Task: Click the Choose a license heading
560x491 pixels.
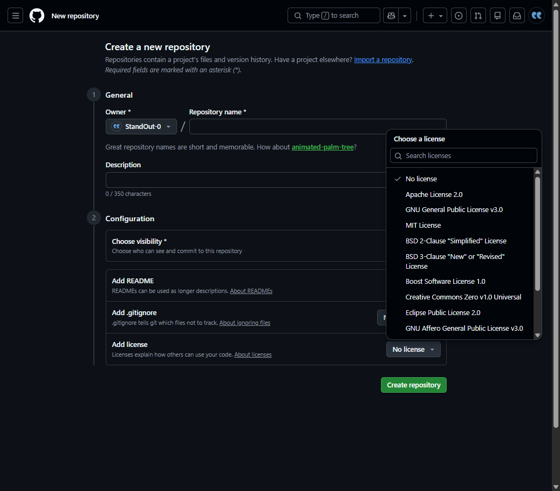Action: [419, 139]
